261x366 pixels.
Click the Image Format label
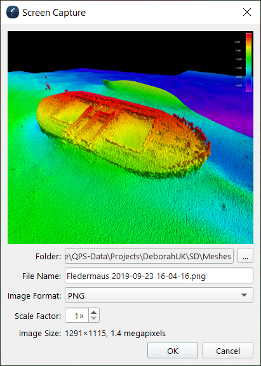point(34,296)
